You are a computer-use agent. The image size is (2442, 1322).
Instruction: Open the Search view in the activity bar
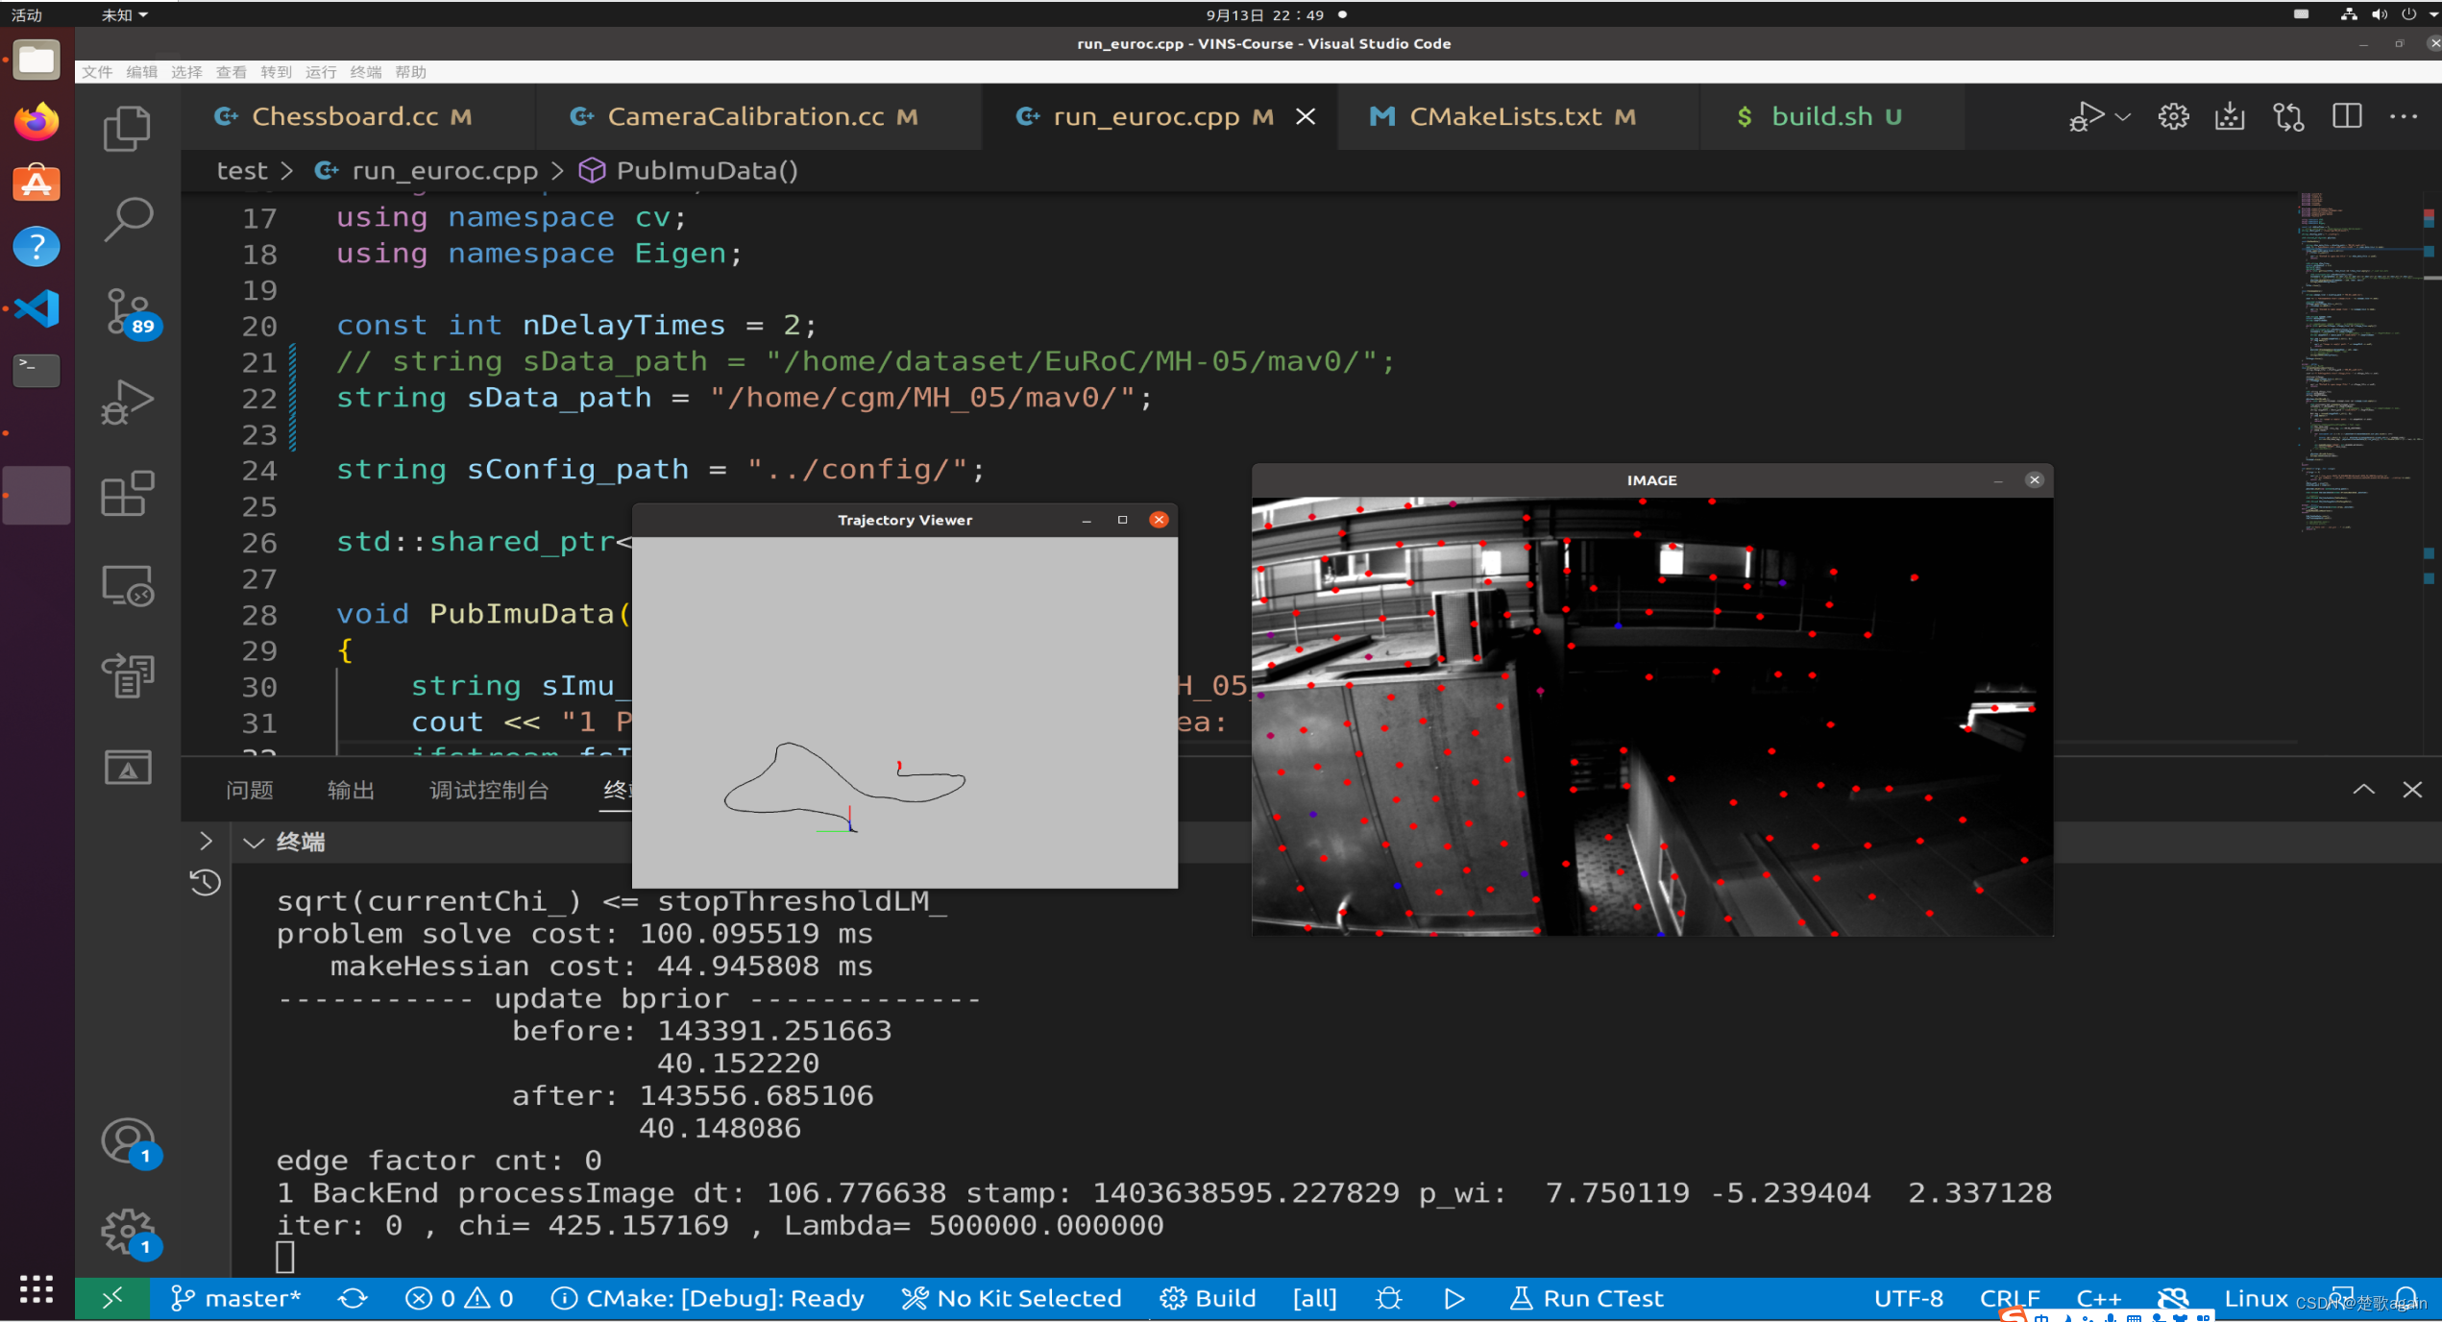tap(127, 219)
